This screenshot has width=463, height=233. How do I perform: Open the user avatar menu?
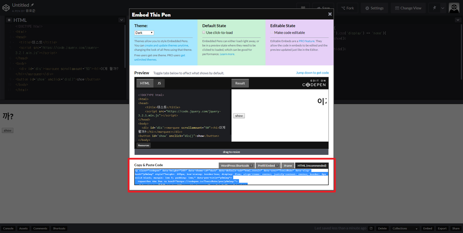point(454,8)
